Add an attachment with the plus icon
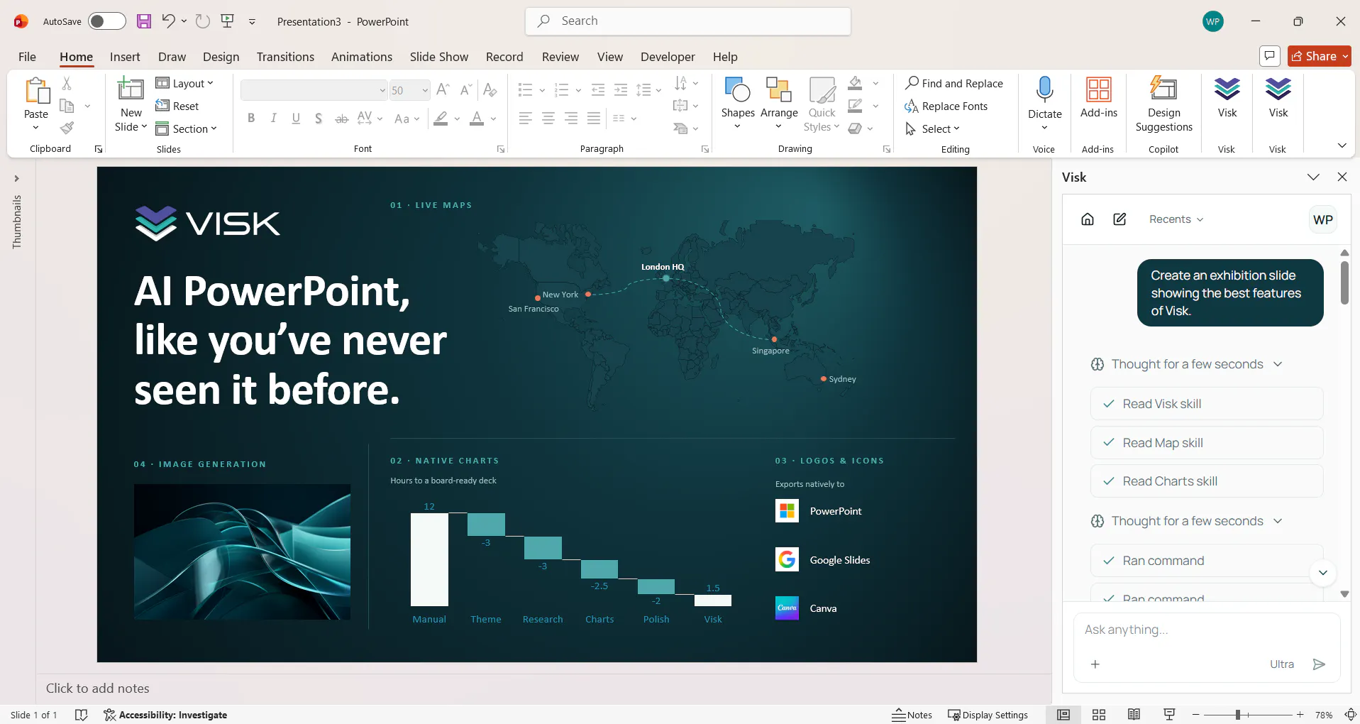The width and height of the screenshot is (1360, 724). (x=1095, y=664)
